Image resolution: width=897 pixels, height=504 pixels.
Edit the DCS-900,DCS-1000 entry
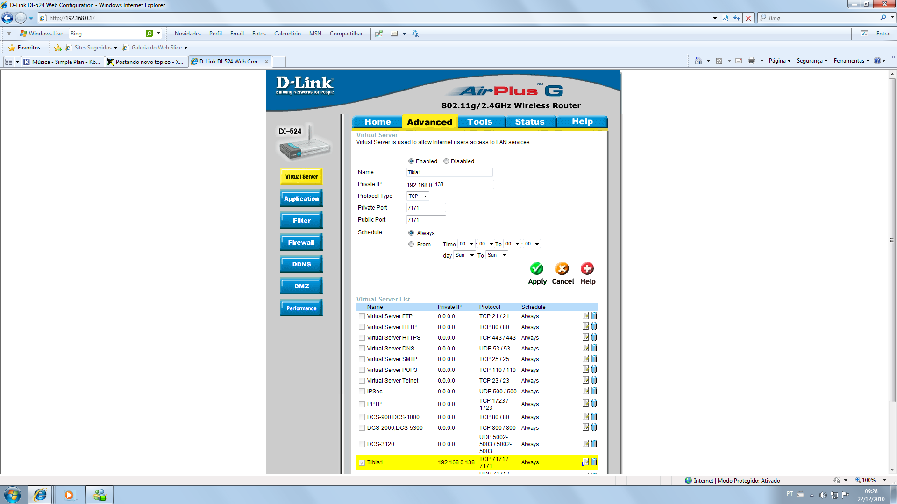pos(585,416)
